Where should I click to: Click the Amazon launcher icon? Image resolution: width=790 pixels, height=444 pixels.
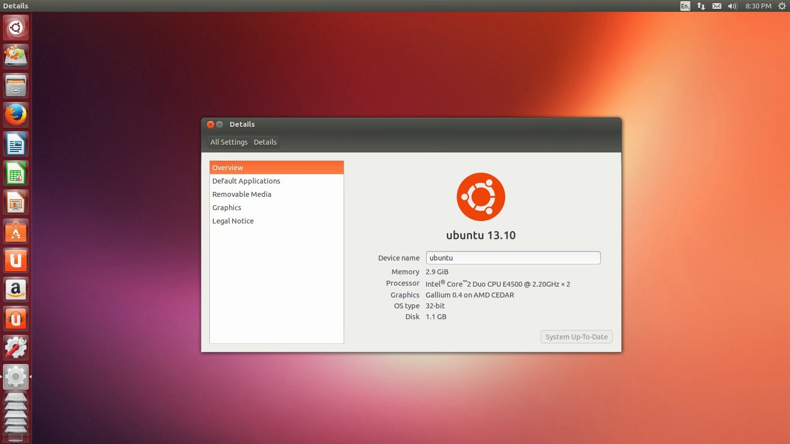pos(16,290)
